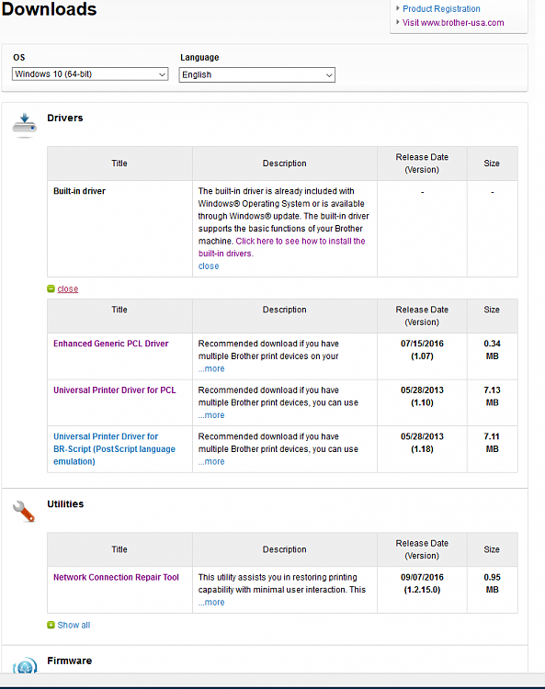Click the Product Registration link

(x=441, y=9)
